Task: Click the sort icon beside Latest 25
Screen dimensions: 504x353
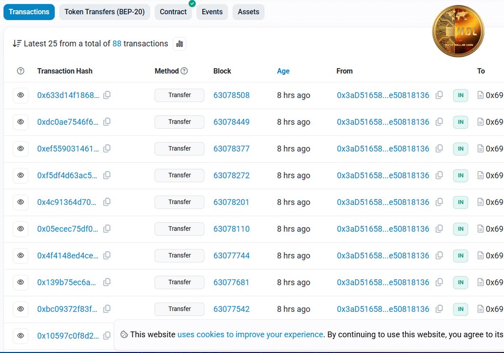Action: 16,43
